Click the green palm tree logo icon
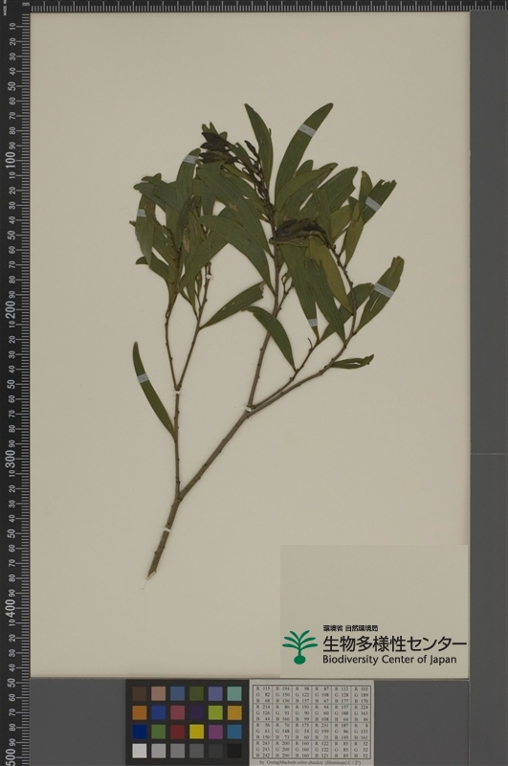The image size is (508, 766). (x=299, y=647)
